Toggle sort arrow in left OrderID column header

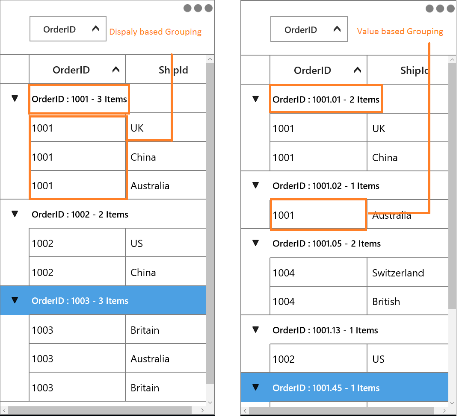point(116,70)
